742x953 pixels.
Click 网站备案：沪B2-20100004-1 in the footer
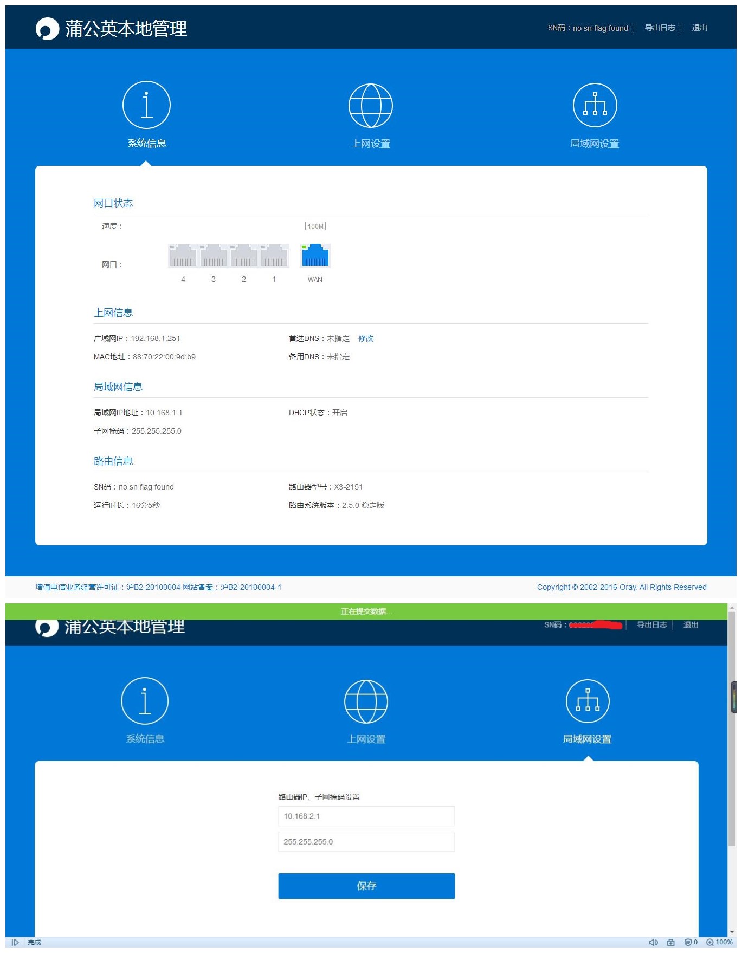point(232,587)
